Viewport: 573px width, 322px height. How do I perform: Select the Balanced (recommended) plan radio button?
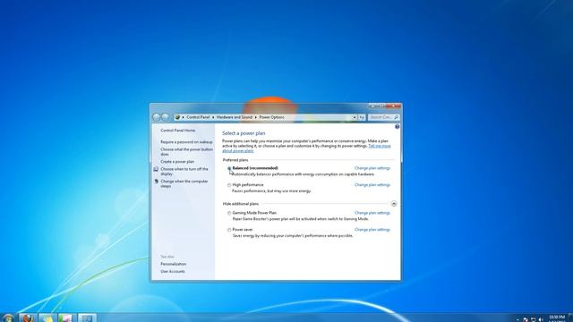pos(229,169)
